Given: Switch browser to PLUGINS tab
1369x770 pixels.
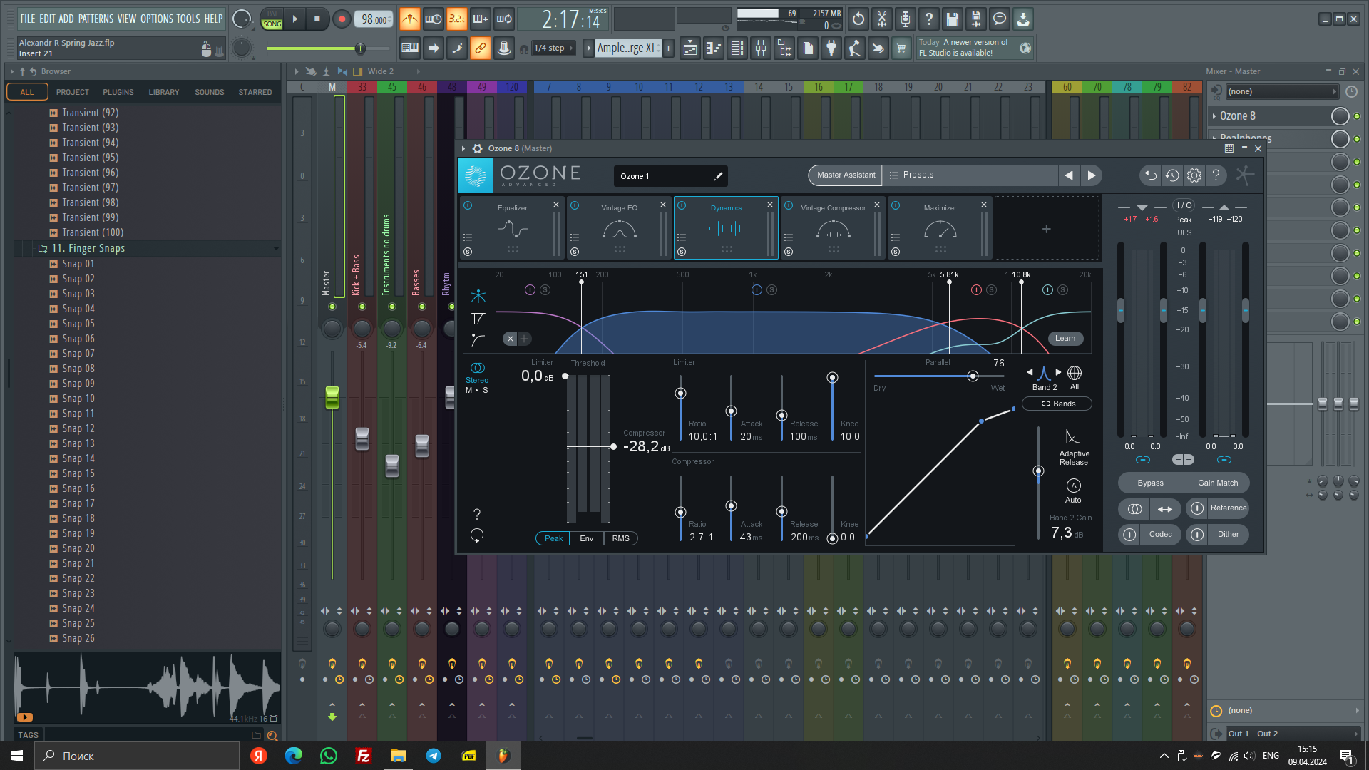Looking at the screenshot, I should coord(118,92).
